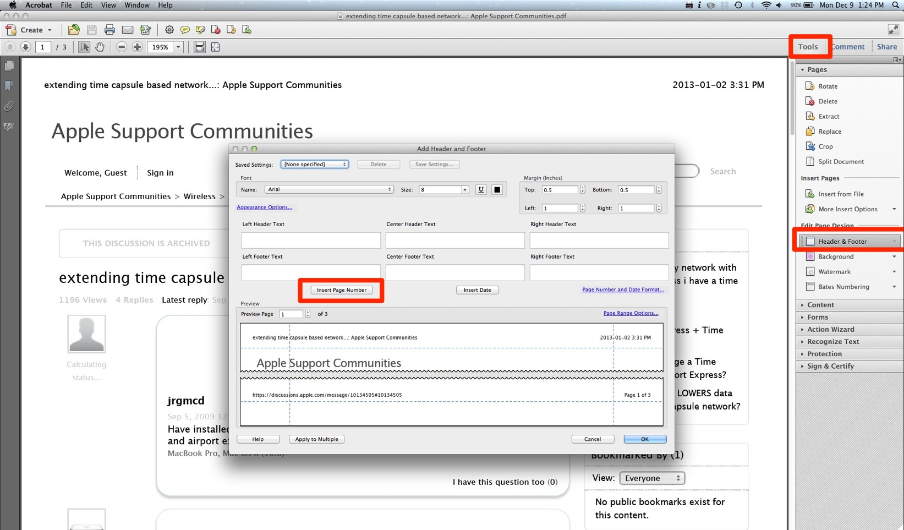
Task: Go to next page arrow
Action: coord(25,47)
